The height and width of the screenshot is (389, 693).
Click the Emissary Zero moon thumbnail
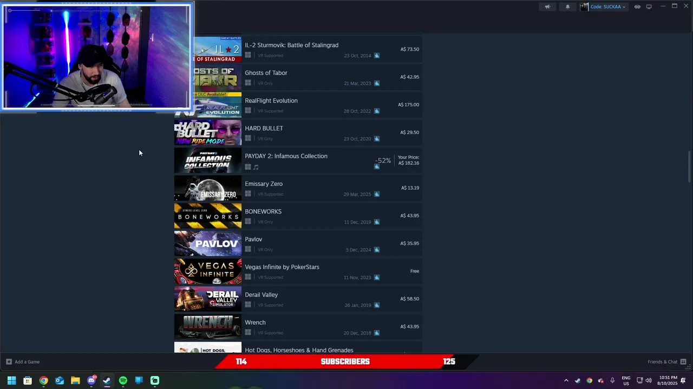pyautogui.click(x=208, y=188)
